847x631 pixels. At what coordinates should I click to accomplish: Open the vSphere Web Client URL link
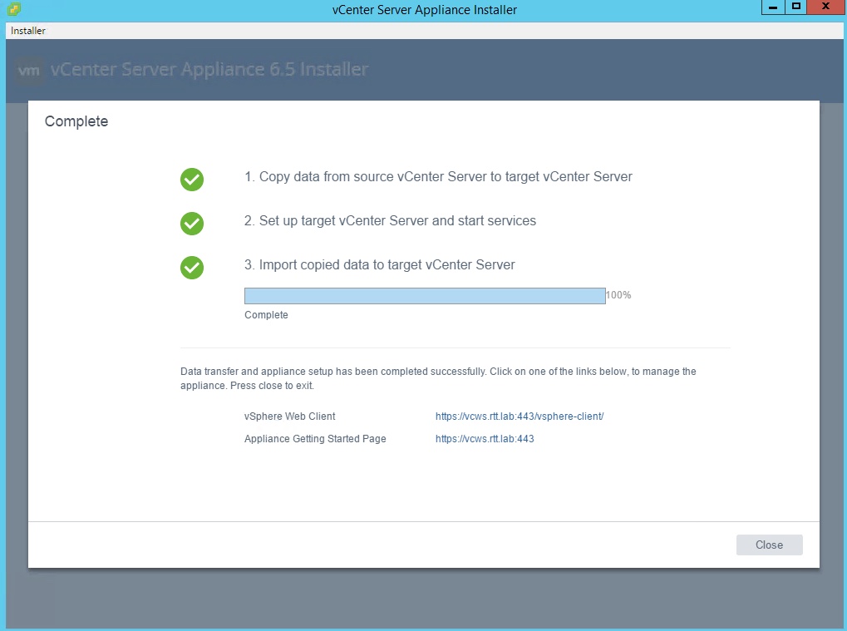click(519, 417)
